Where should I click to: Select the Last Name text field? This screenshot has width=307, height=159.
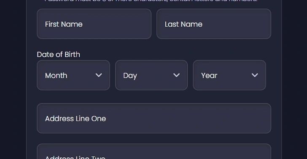214,24
